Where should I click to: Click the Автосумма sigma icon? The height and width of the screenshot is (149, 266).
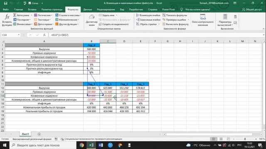[15, 15]
